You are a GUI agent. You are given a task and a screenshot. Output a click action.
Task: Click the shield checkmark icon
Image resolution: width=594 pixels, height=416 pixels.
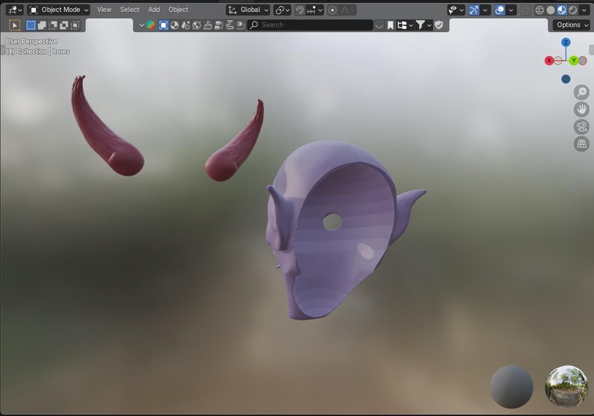[438, 25]
